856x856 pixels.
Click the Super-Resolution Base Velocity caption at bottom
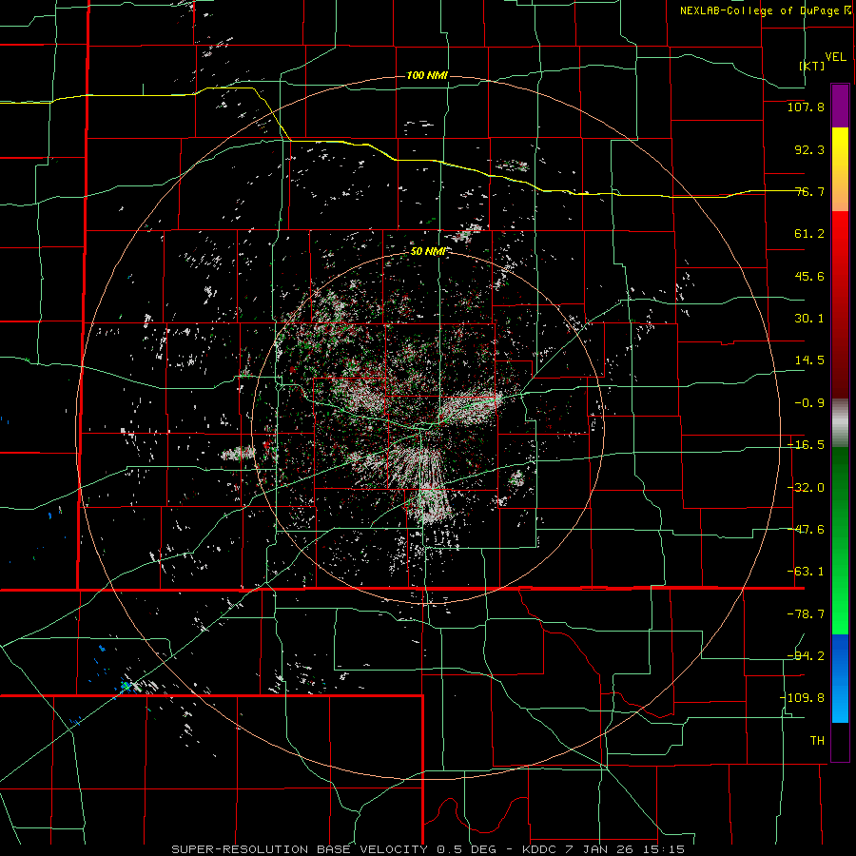click(x=428, y=849)
